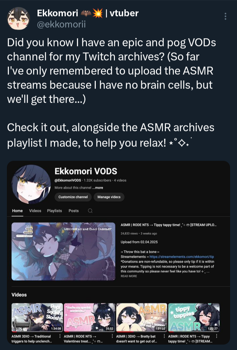This screenshot has height=350, width=237.
Task: Click the @ekkomorii handle
Action: (61, 24)
